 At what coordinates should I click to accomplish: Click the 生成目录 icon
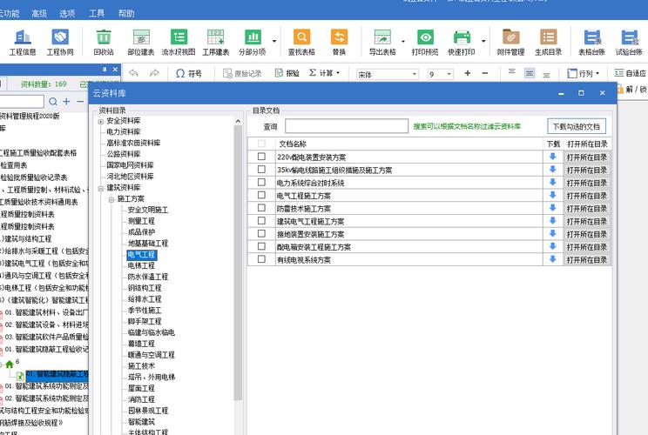click(x=549, y=42)
